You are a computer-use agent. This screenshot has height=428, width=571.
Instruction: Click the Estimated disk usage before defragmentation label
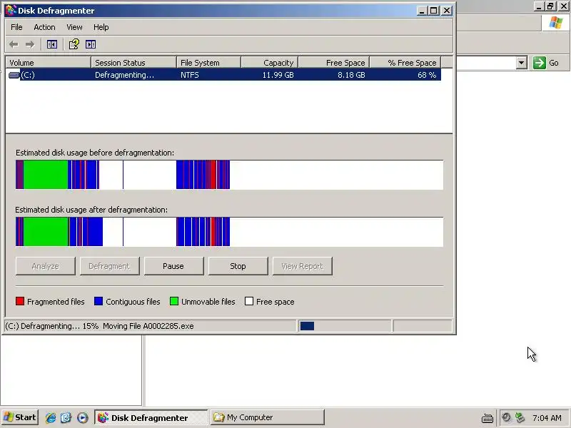[95, 153]
